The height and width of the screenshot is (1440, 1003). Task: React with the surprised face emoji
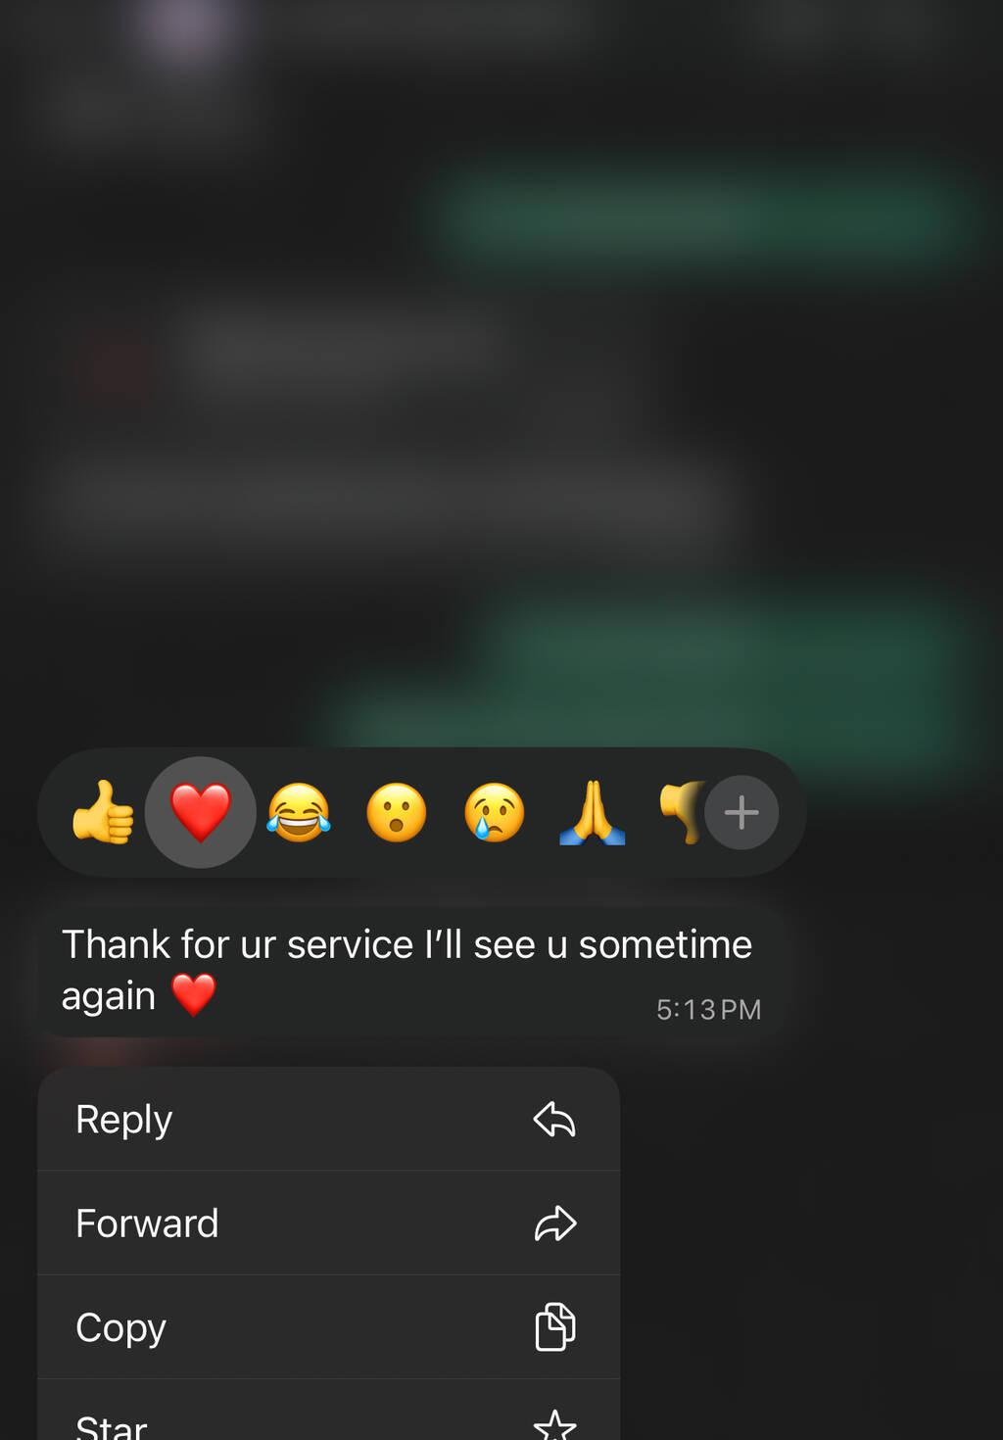pos(397,812)
